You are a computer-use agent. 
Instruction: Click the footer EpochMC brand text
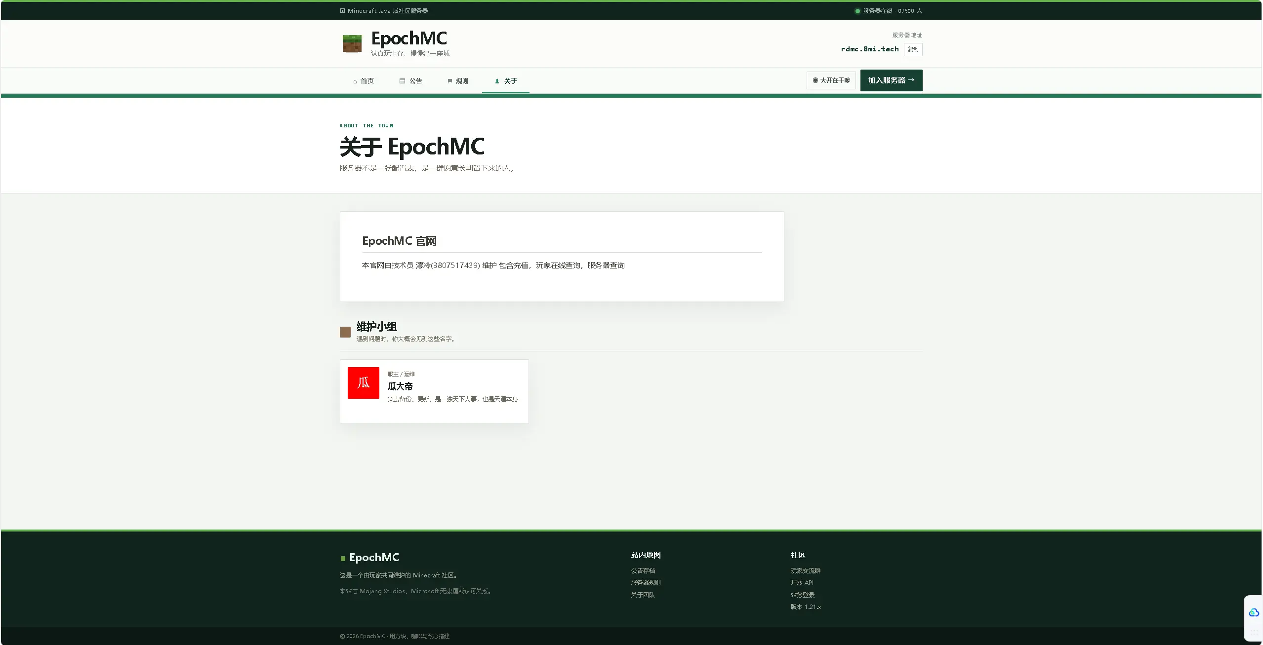(x=374, y=558)
